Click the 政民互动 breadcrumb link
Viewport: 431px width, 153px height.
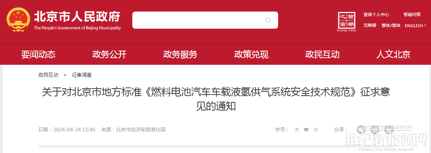click(48, 75)
